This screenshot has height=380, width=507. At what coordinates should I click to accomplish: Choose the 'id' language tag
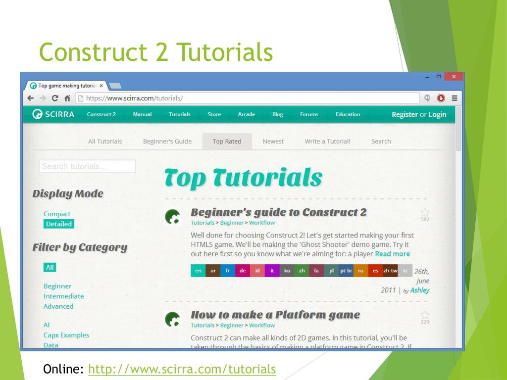click(x=257, y=271)
